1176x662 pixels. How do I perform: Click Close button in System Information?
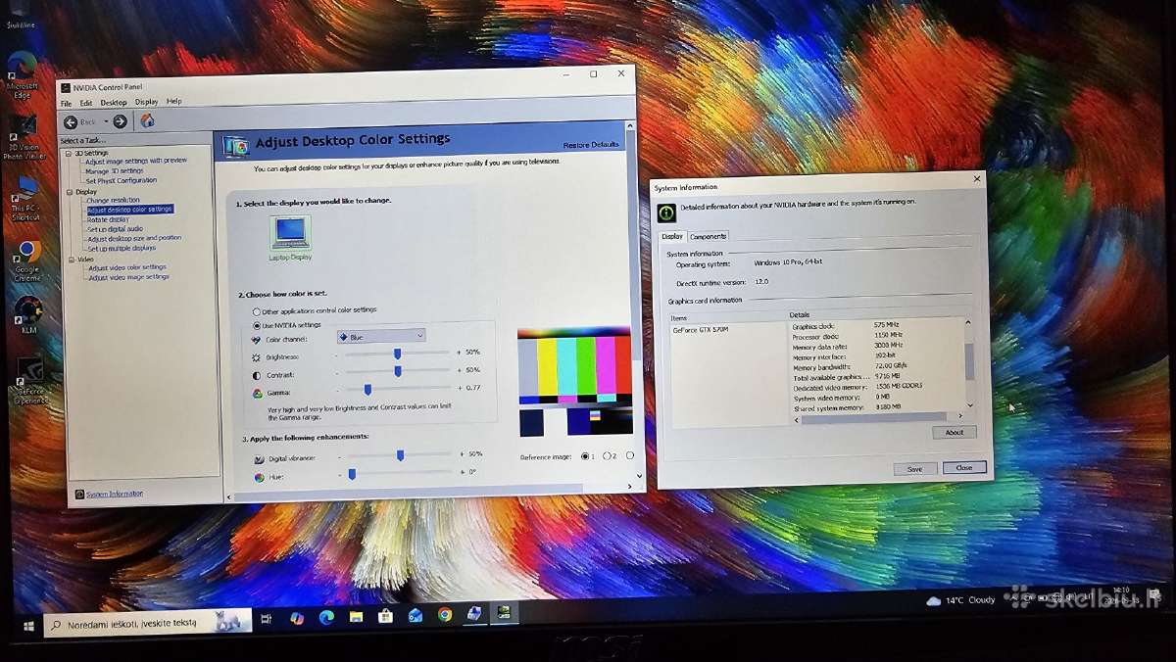[x=964, y=468]
